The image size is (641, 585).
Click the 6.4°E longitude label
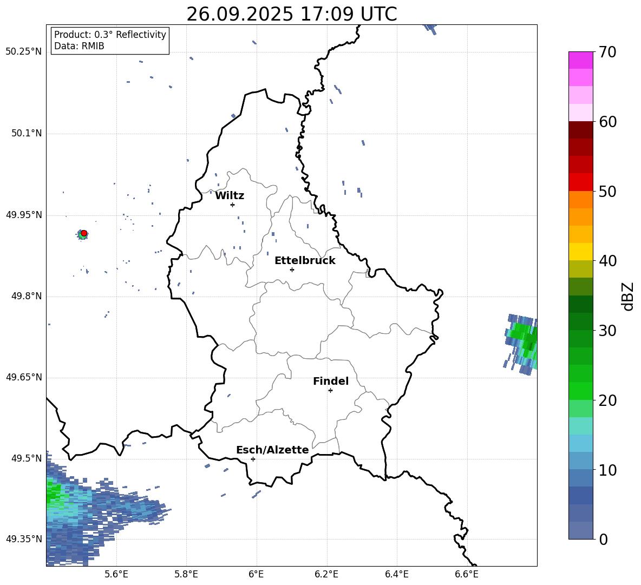[x=397, y=574]
